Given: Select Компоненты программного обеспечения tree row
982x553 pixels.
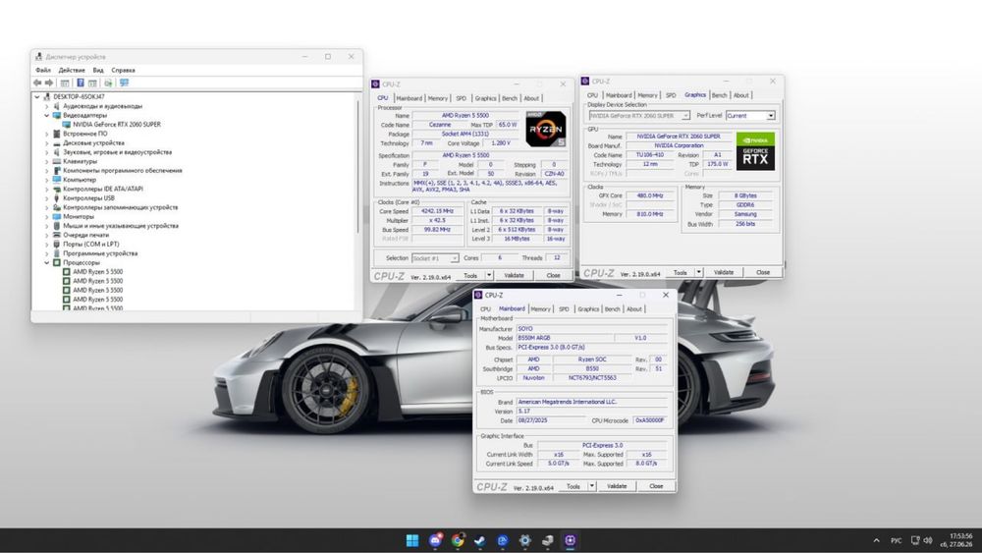Looking at the screenshot, I should point(122,170).
